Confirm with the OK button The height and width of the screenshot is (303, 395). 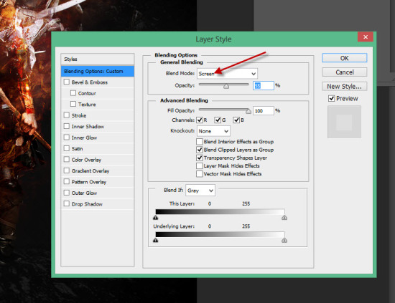(344, 58)
